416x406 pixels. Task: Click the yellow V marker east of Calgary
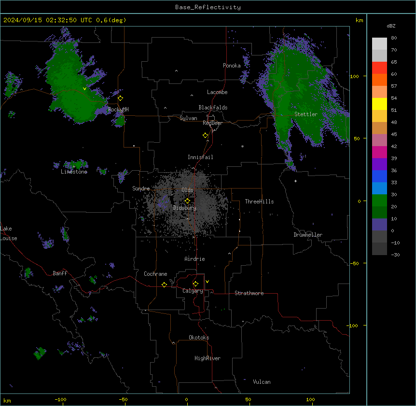point(207,282)
